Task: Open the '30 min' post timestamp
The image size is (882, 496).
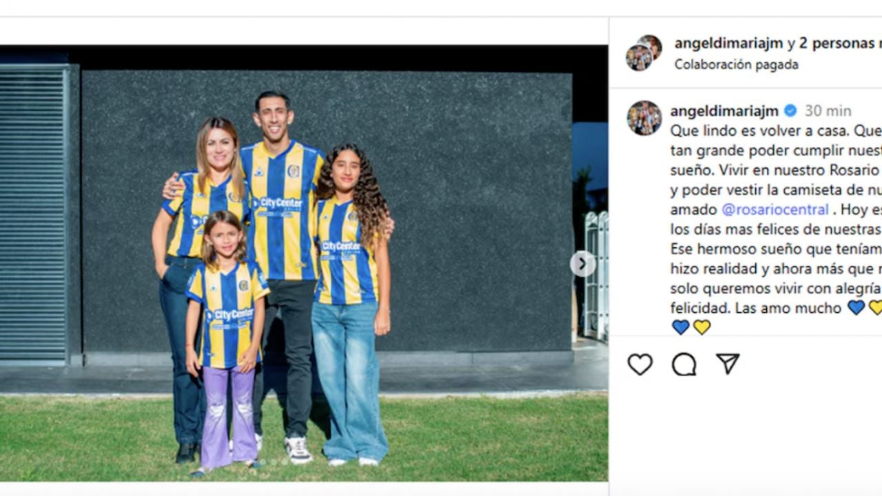Action: [828, 111]
